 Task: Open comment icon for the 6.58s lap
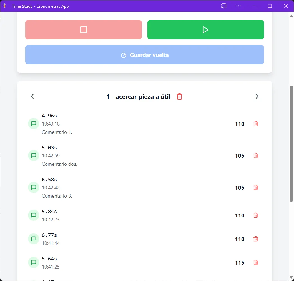34,187
